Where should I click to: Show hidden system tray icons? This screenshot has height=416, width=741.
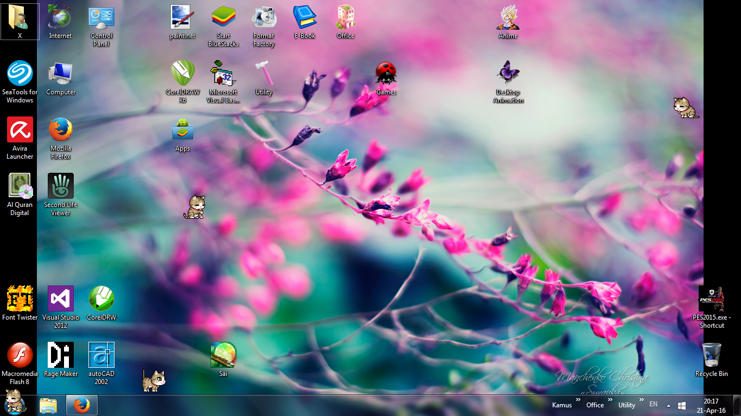point(668,405)
